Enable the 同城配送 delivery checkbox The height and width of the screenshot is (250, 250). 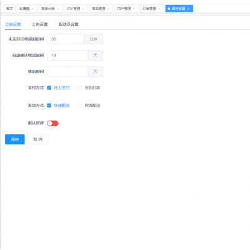[x=79, y=106]
